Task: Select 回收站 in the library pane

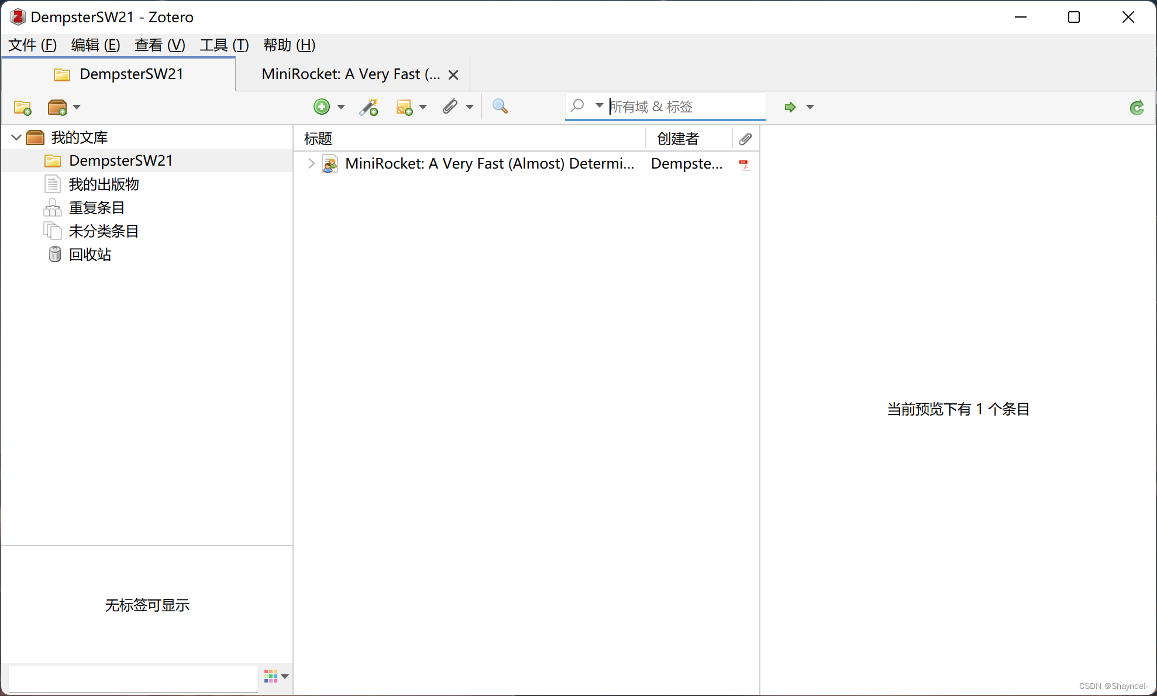Action: point(90,255)
